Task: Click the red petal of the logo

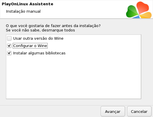Action: point(143,8)
